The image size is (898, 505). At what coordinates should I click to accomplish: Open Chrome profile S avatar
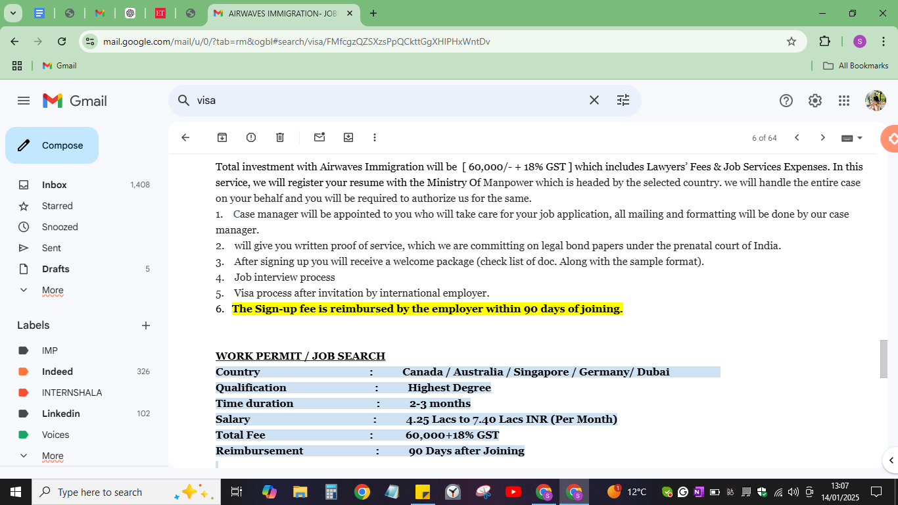point(860,41)
